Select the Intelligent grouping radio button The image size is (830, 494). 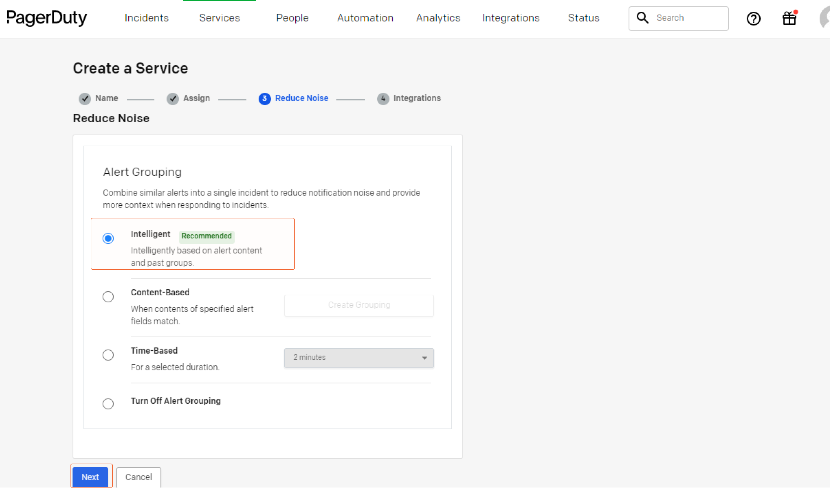pyautogui.click(x=108, y=238)
